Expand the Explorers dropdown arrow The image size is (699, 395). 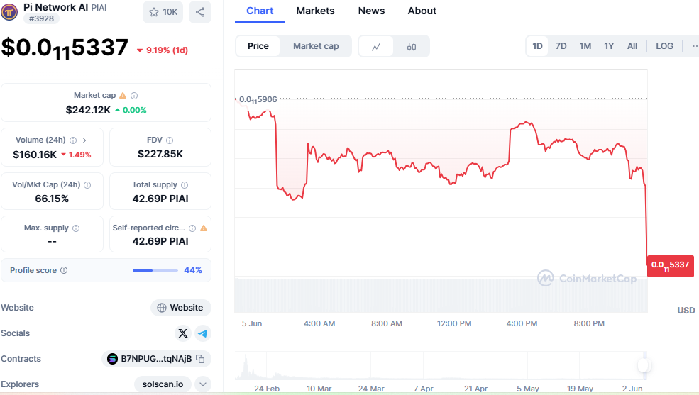(x=203, y=384)
